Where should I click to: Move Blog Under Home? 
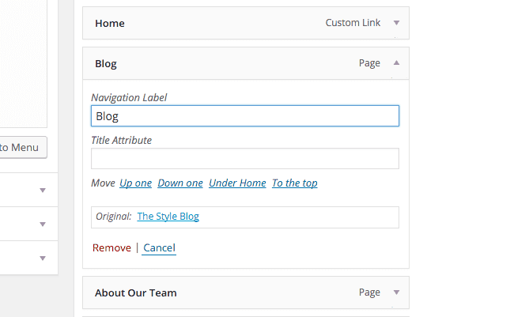pos(237,183)
